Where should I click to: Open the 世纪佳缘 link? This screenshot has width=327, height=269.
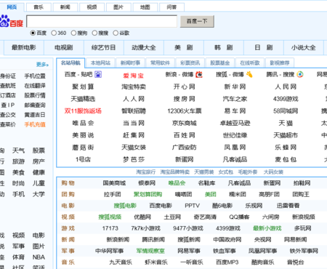235,135
